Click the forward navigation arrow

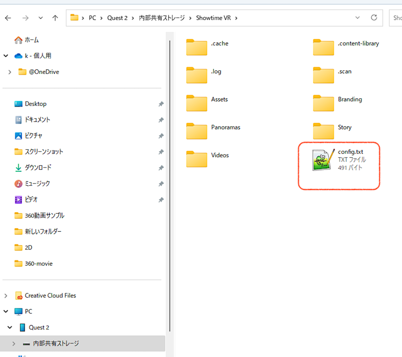coord(25,18)
